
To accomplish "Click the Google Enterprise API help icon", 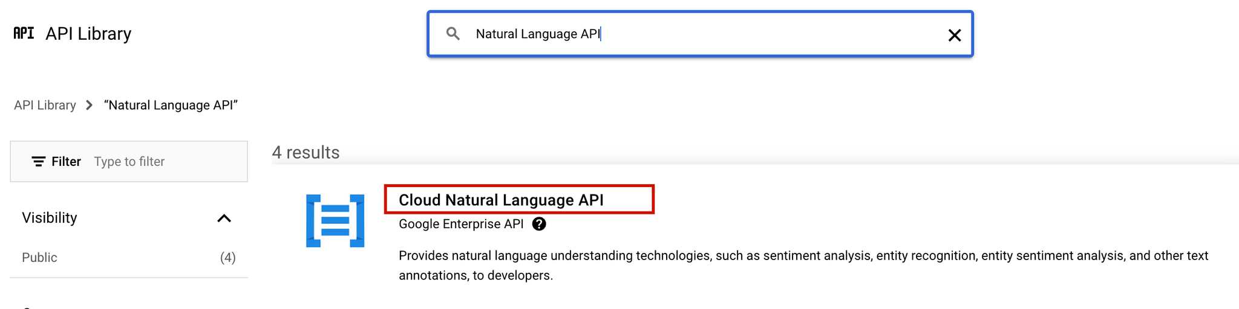I will (539, 224).
